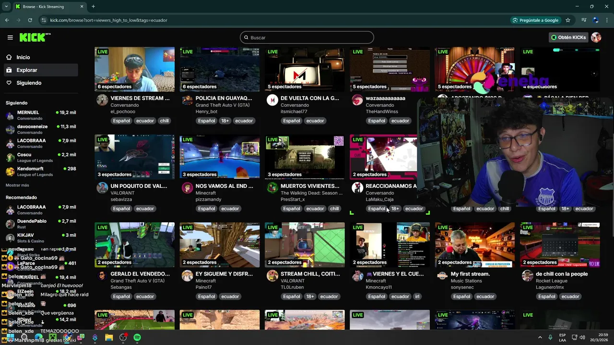Open PresStart_x channel avatar
The width and height of the screenshot is (614, 345).
(x=272, y=188)
